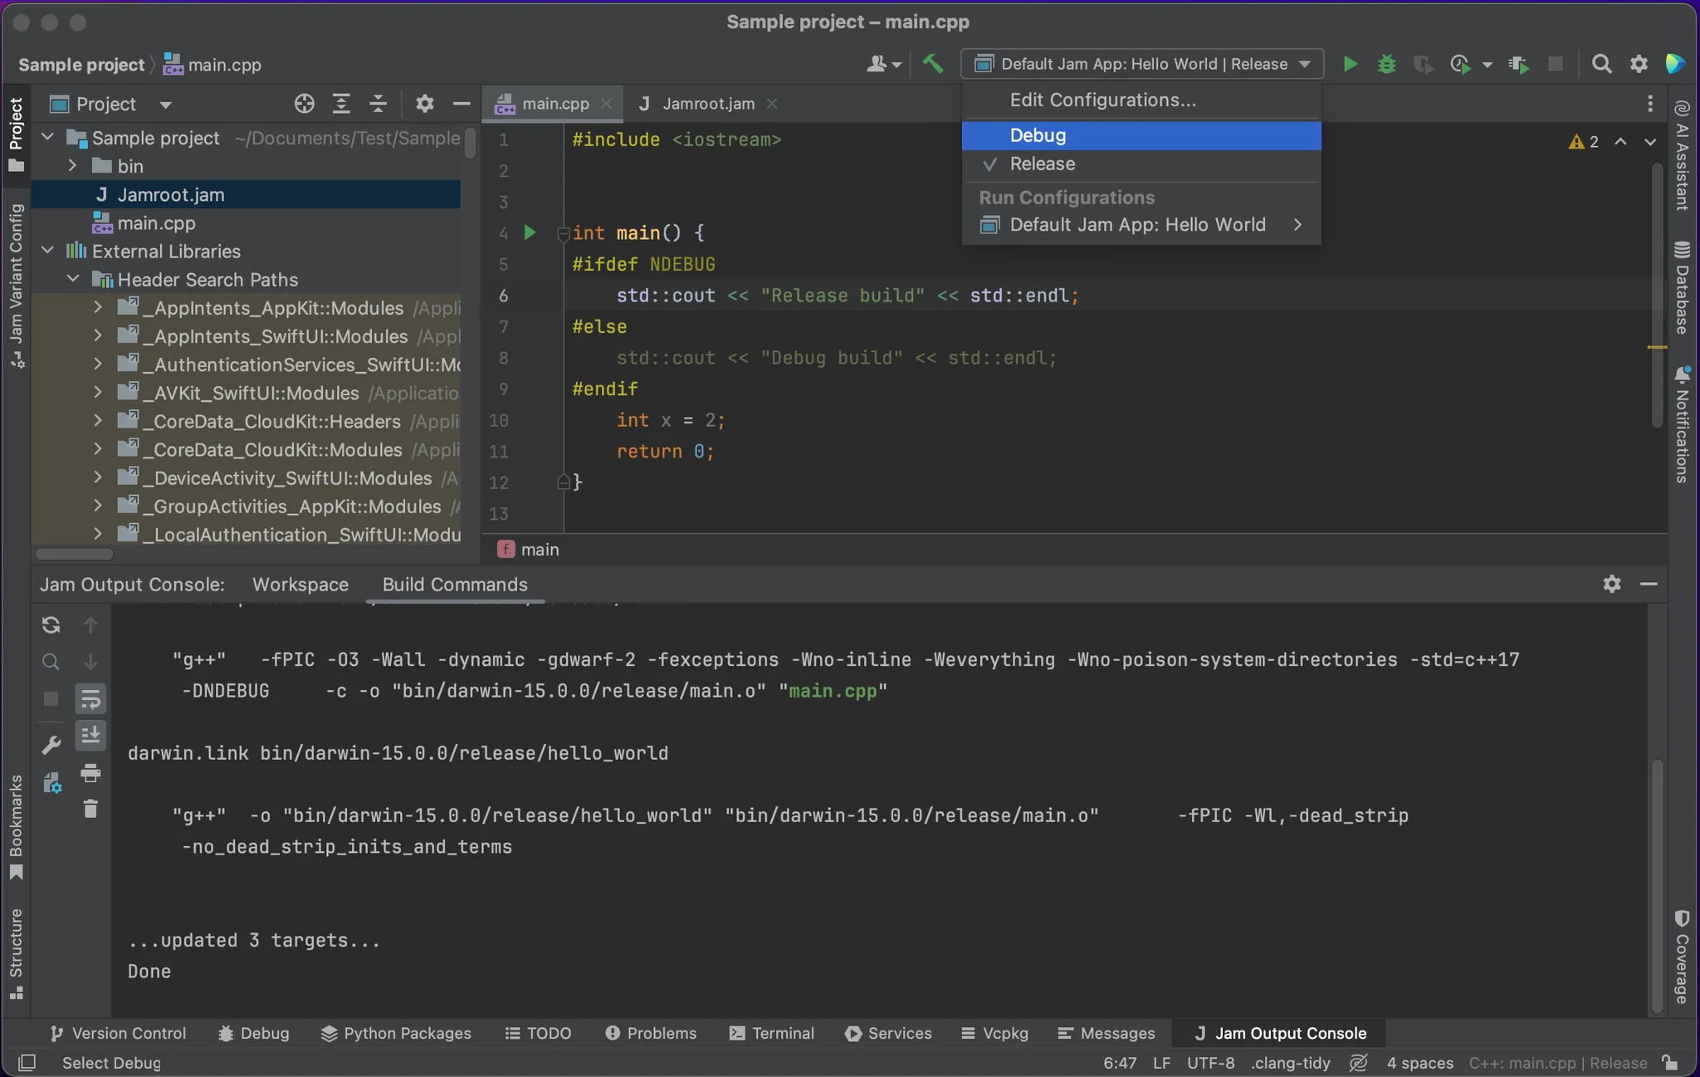This screenshot has width=1700, height=1077.
Task: Expand the bin folder
Action: point(73,166)
